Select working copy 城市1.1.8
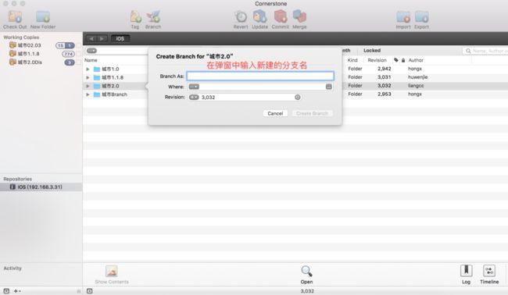The width and height of the screenshot is (508, 295). [28, 54]
